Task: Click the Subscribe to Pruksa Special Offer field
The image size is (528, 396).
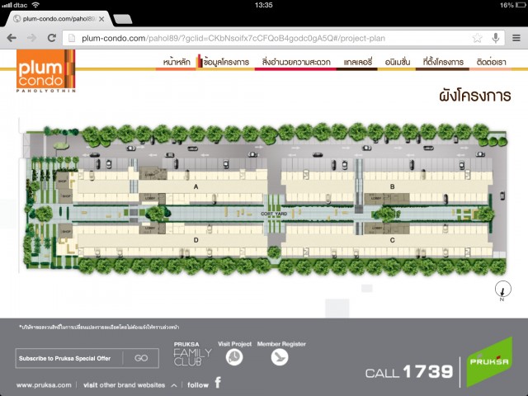Action: (x=69, y=358)
